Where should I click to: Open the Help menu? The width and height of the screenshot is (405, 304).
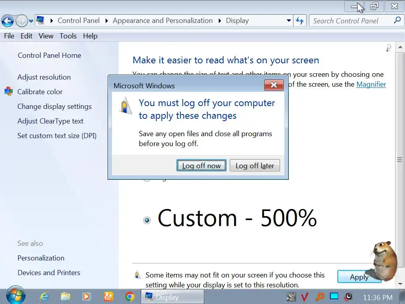(91, 36)
